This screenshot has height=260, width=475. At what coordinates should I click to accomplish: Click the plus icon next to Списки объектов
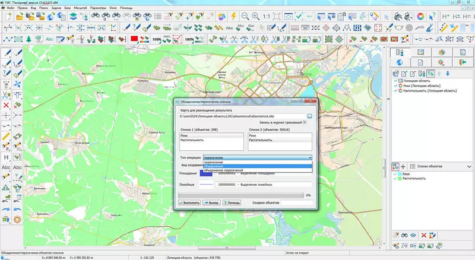point(403,167)
